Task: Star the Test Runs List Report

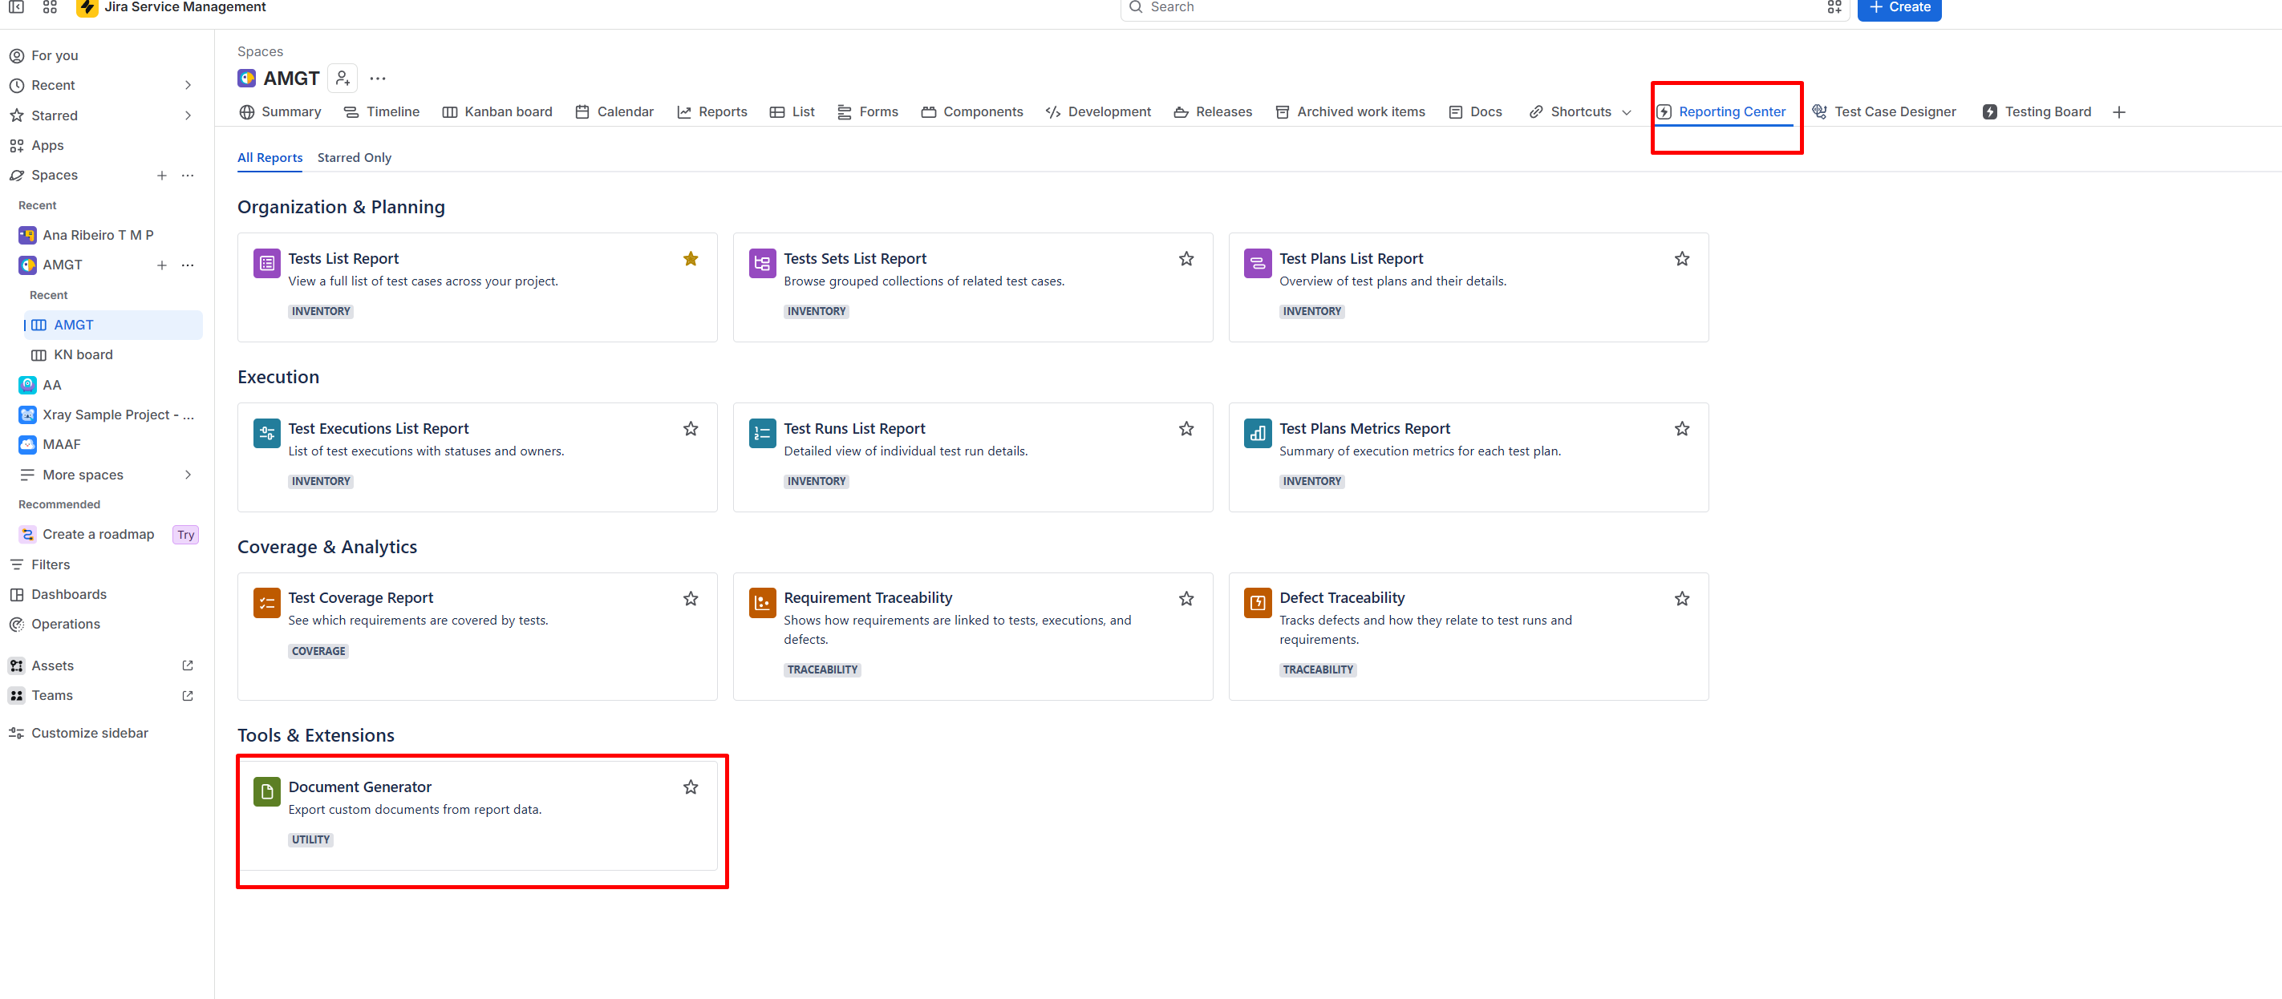Action: coord(1186,429)
